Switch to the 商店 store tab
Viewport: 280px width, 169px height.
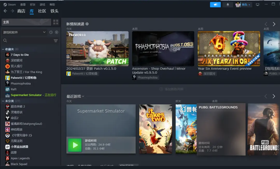click(x=21, y=11)
